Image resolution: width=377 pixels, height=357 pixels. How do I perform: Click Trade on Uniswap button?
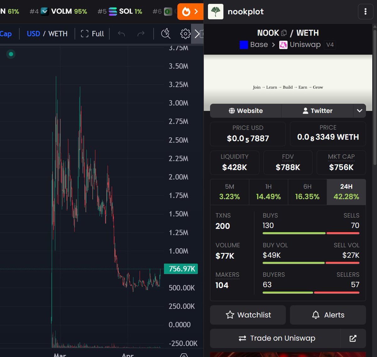tap(275, 338)
